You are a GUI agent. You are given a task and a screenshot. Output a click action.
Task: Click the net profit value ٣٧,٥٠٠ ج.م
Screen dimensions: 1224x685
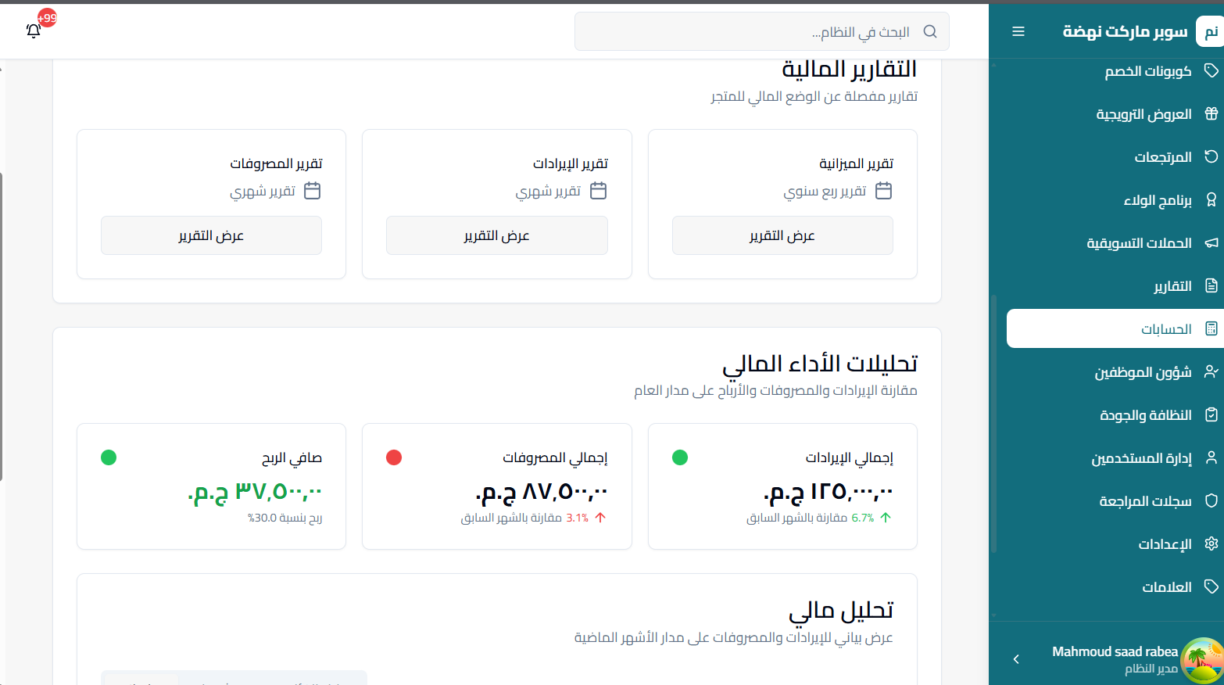point(255,491)
